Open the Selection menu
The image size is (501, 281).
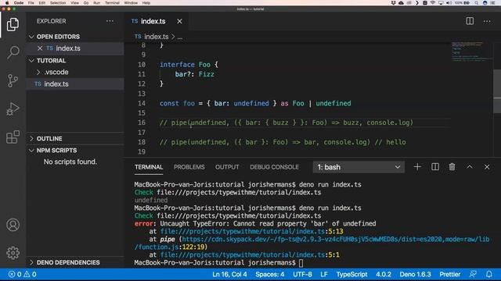point(58,3)
